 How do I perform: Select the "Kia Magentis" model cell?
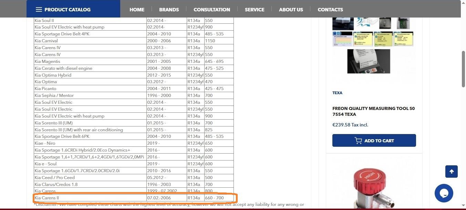coord(90,61)
